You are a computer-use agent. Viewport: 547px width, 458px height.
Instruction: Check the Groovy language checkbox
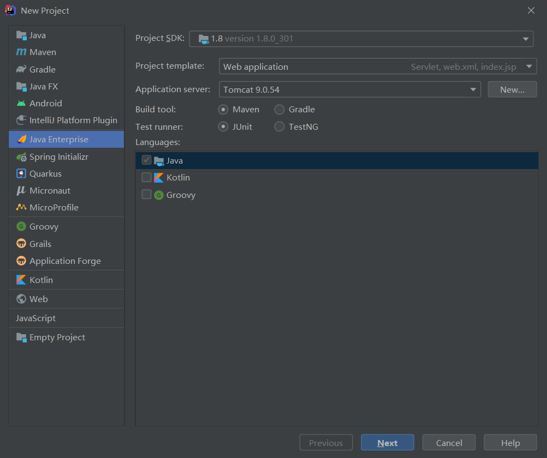click(x=146, y=195)
